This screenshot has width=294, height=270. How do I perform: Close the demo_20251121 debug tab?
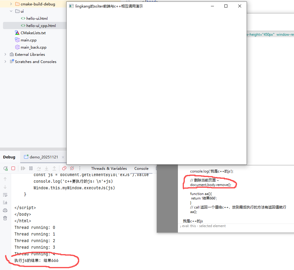coord(63,157)
